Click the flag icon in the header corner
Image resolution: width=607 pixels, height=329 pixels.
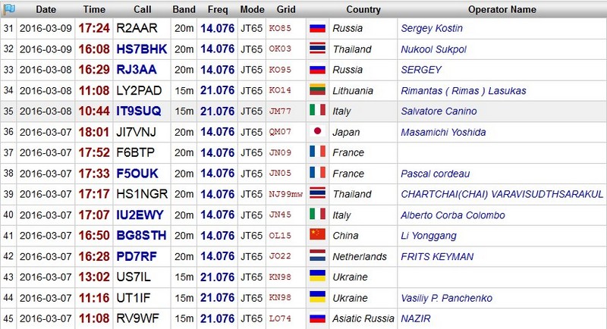coord(8,8)
